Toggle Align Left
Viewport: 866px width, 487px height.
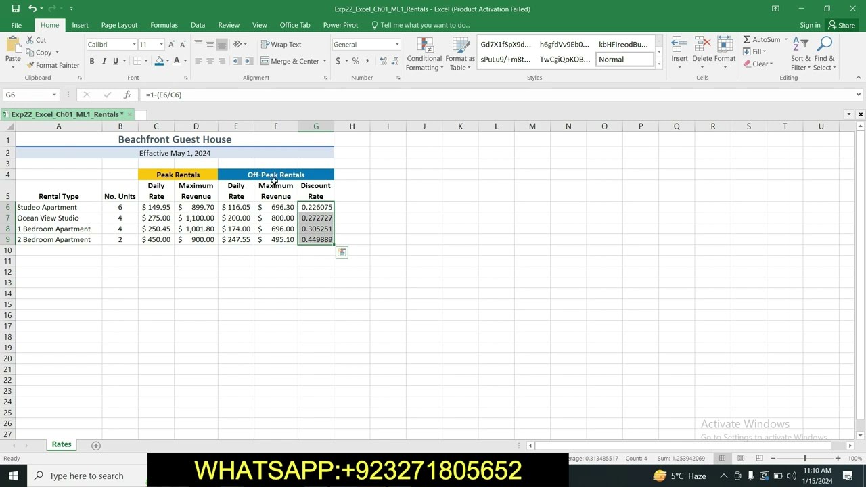coord(198,61)
